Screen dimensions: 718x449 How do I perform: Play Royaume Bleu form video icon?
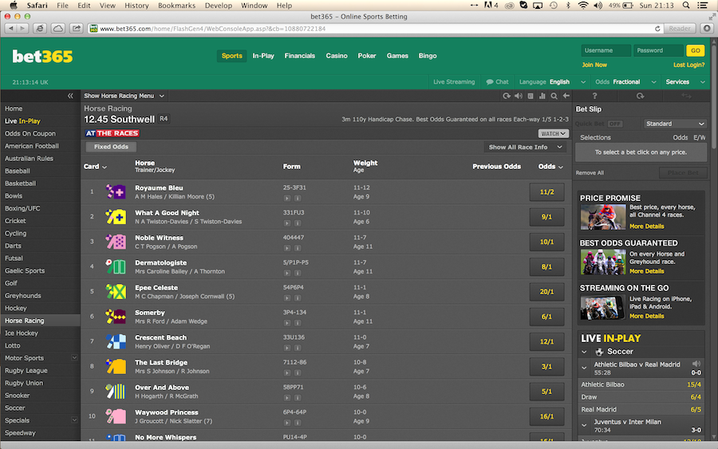287,199
